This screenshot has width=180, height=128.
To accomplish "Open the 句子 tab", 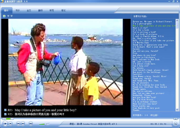I will [x=18, y=11].
